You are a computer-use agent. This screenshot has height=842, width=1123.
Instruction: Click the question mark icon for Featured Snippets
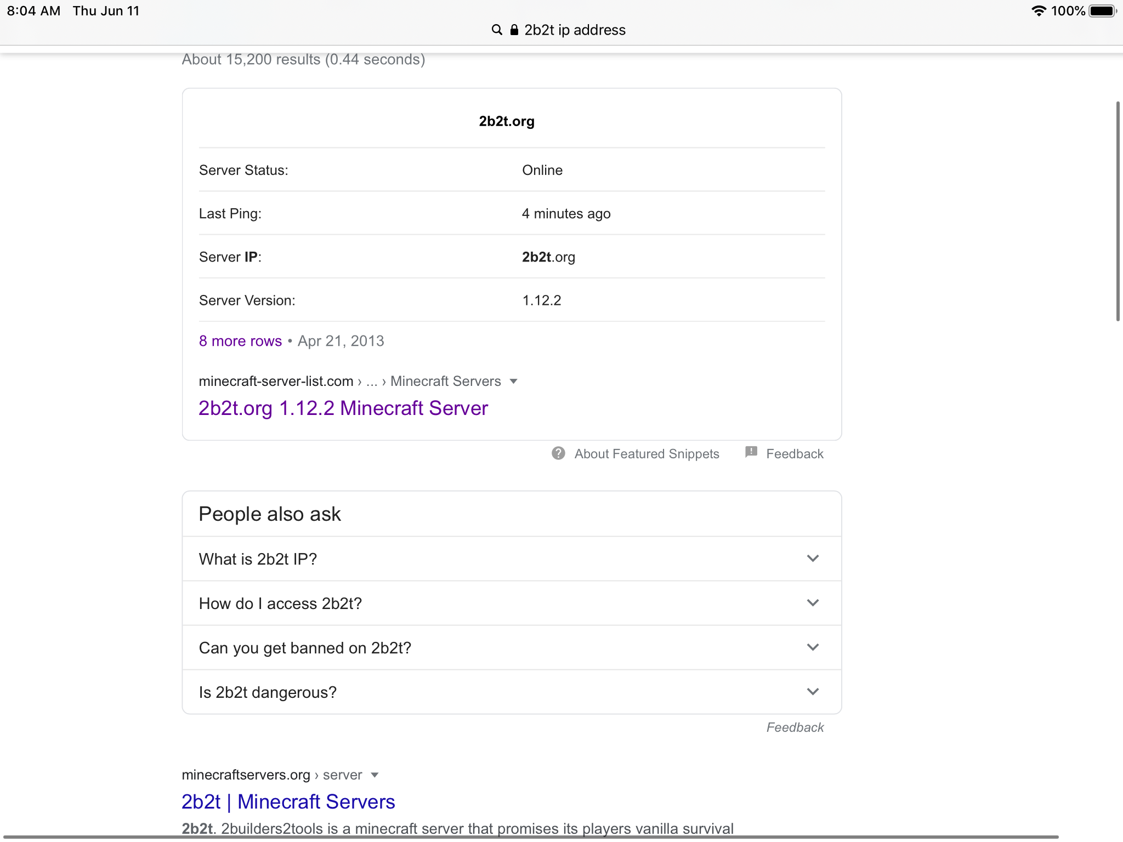tap(558, 453)
